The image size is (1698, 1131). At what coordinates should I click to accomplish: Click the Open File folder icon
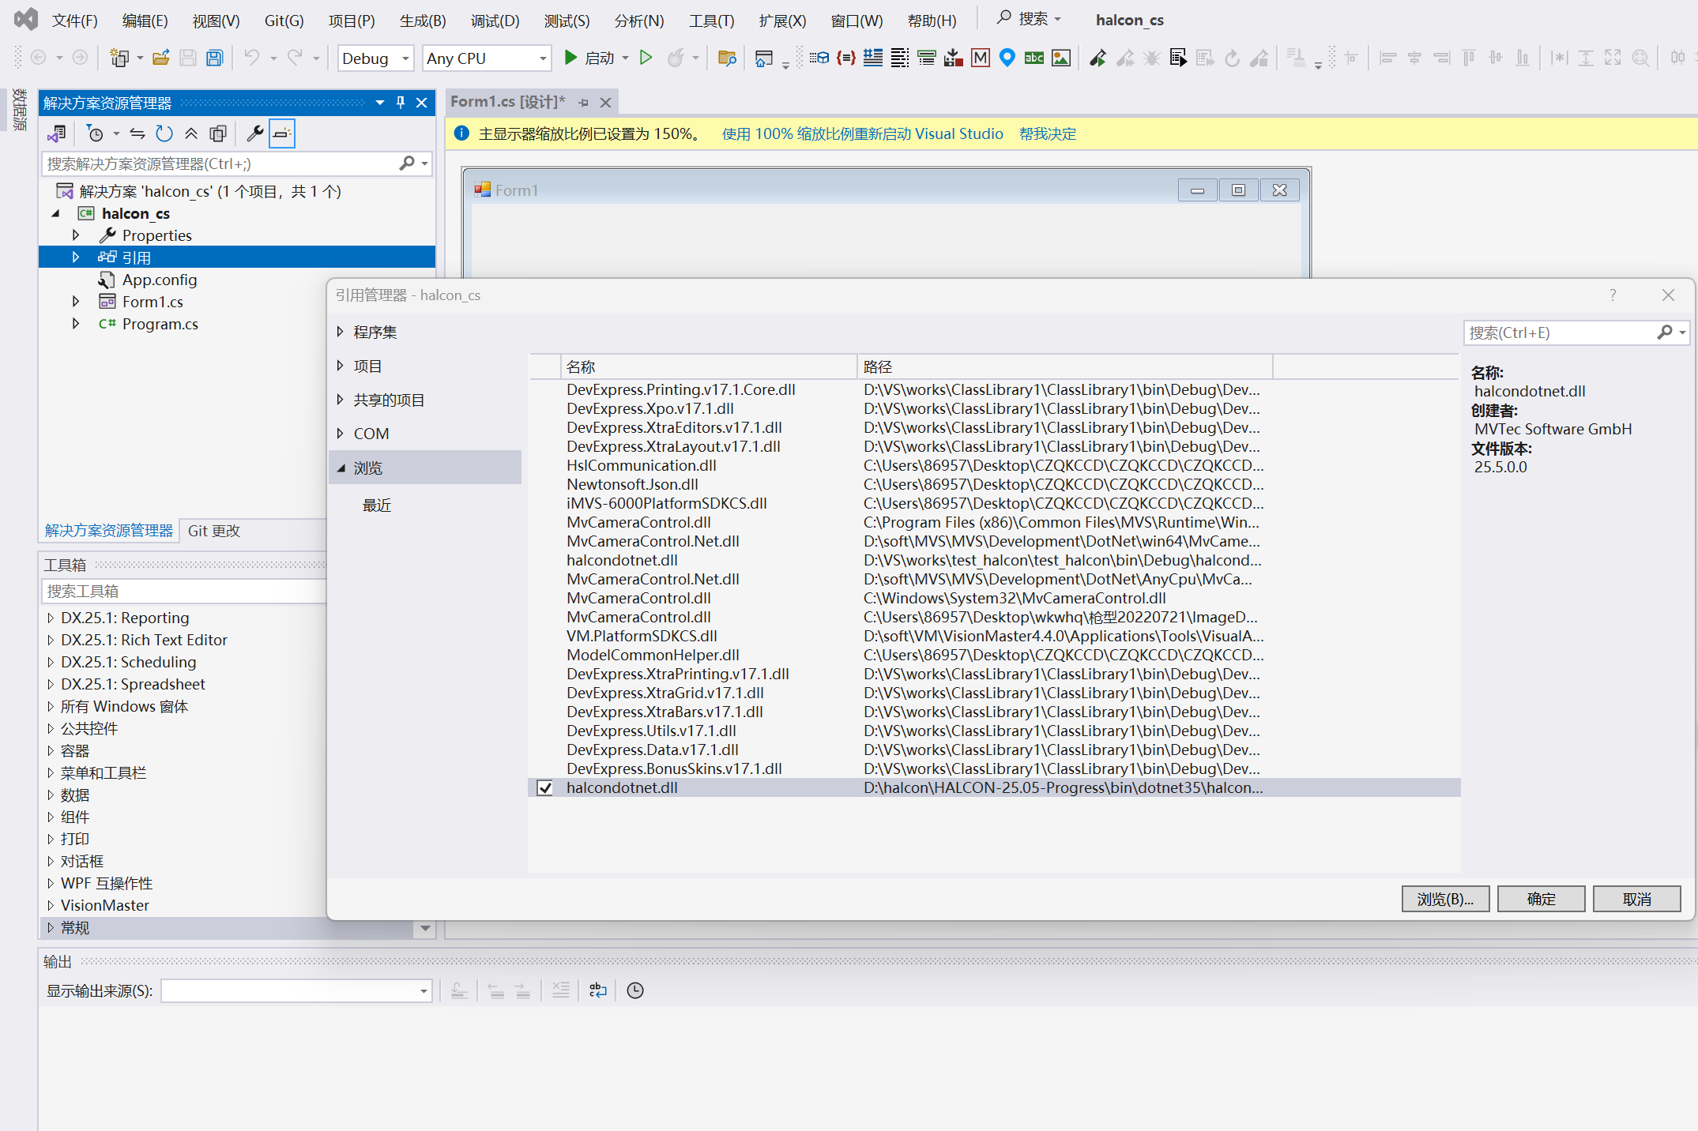click(x=160, y=58)
